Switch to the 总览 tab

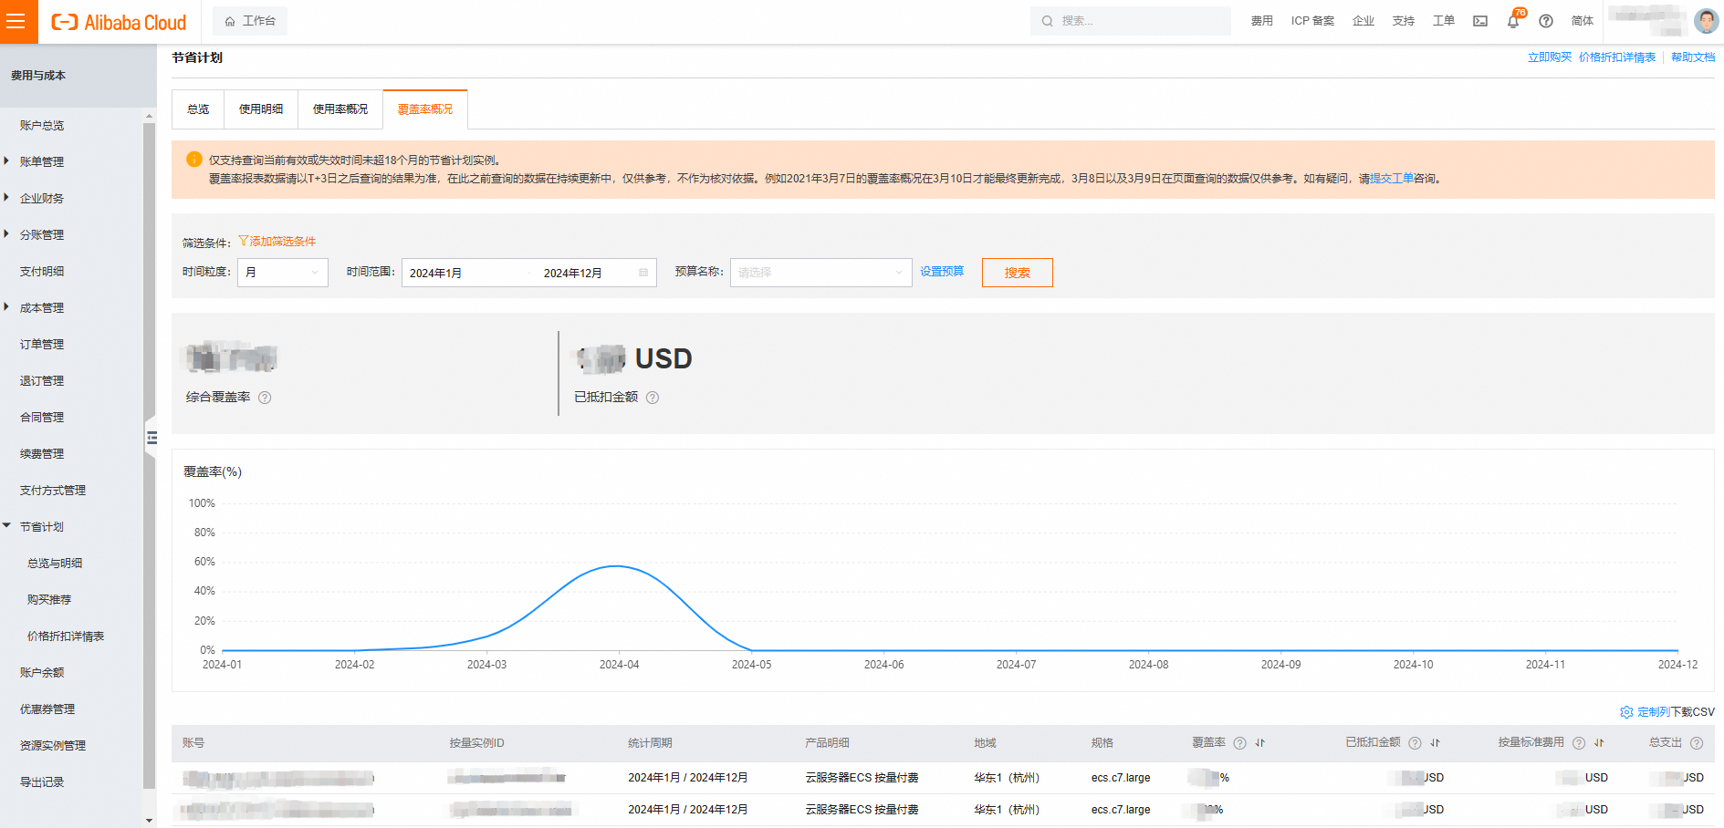click(x=198, y=109)
